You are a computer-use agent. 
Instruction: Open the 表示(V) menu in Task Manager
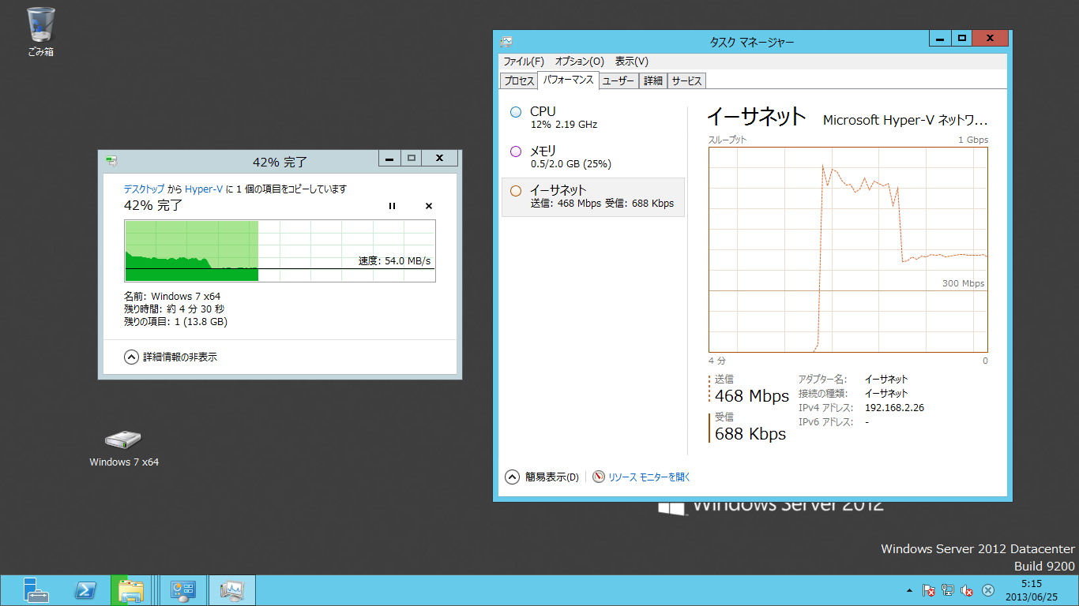click(x=631, y=62)
